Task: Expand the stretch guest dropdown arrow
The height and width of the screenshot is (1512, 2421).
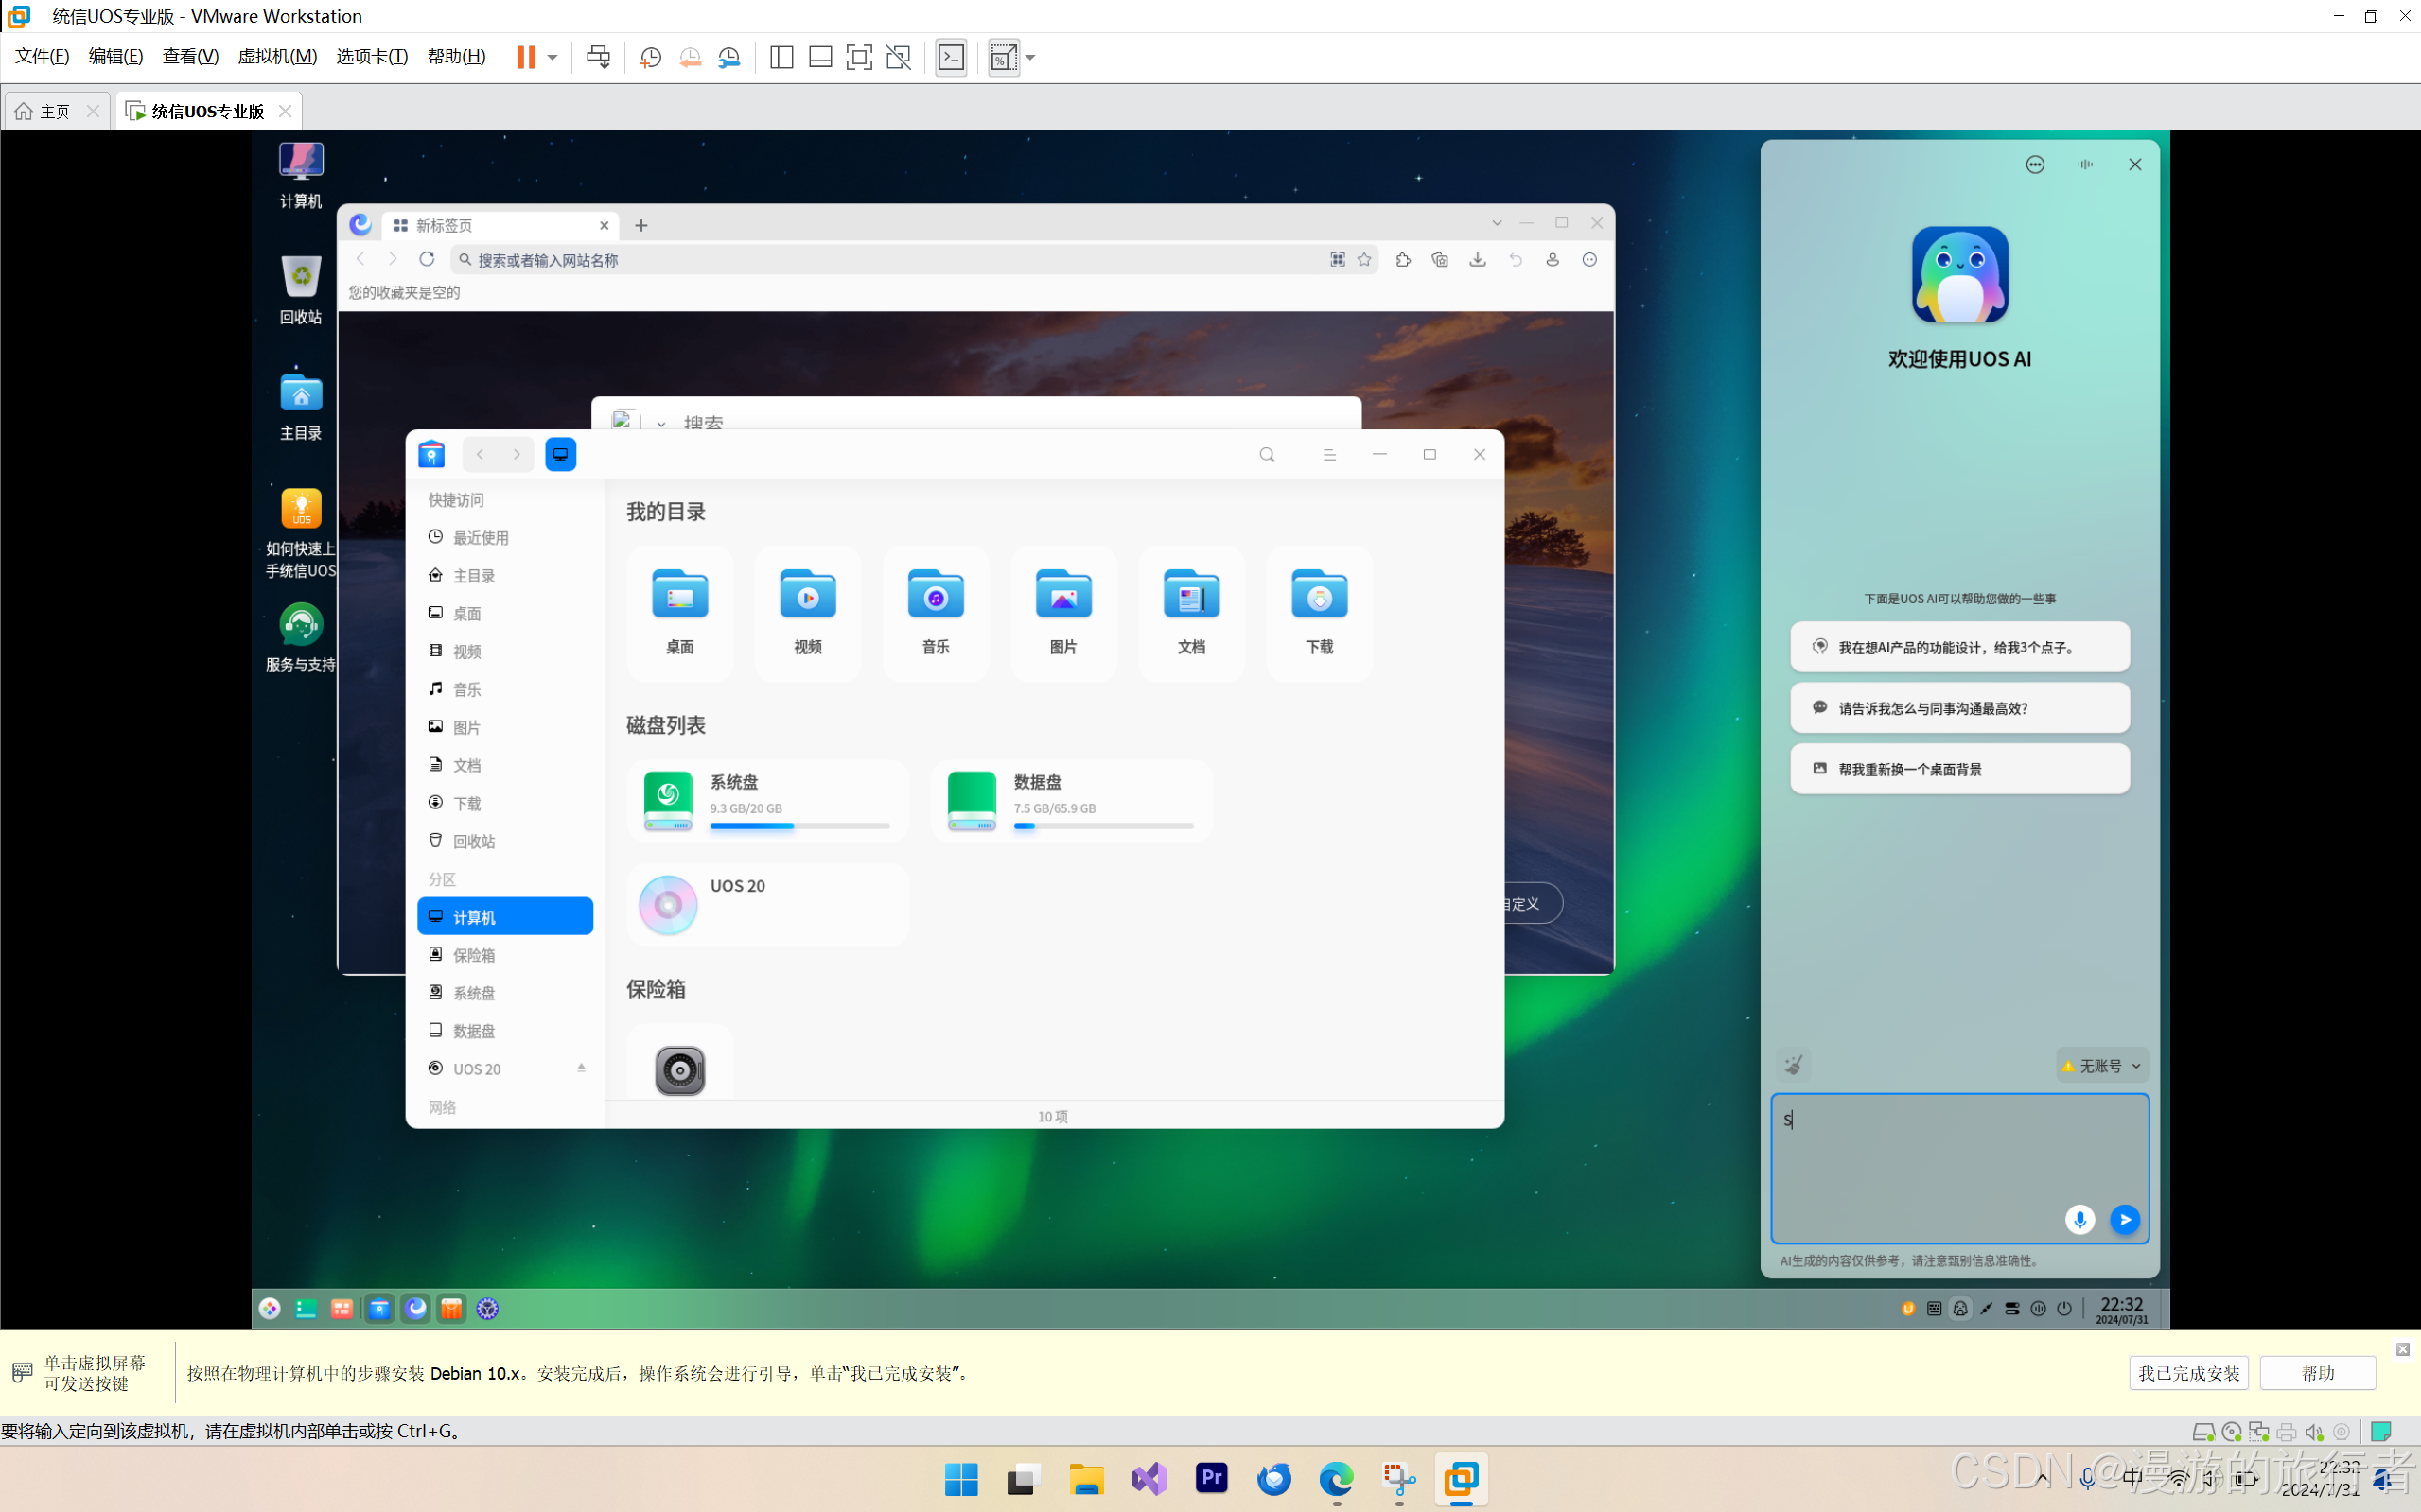Action: click(x=1030, y=57)
